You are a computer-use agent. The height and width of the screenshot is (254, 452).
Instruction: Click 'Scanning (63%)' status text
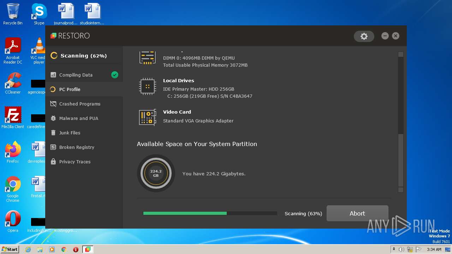tap(303, 213)
